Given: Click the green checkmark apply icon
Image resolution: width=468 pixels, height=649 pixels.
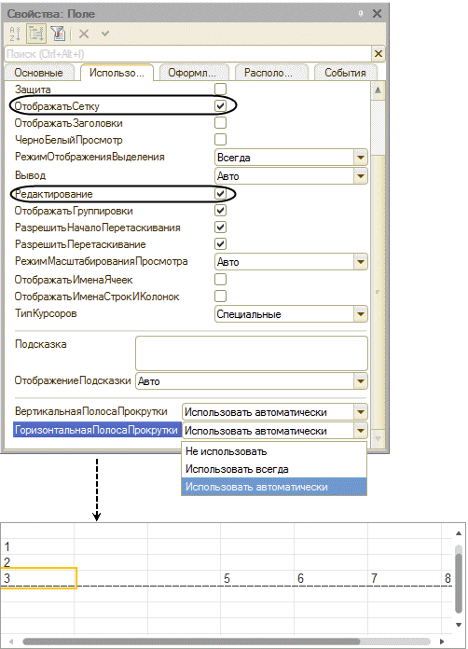Looking at the screenshot, I should coord(105,34).
